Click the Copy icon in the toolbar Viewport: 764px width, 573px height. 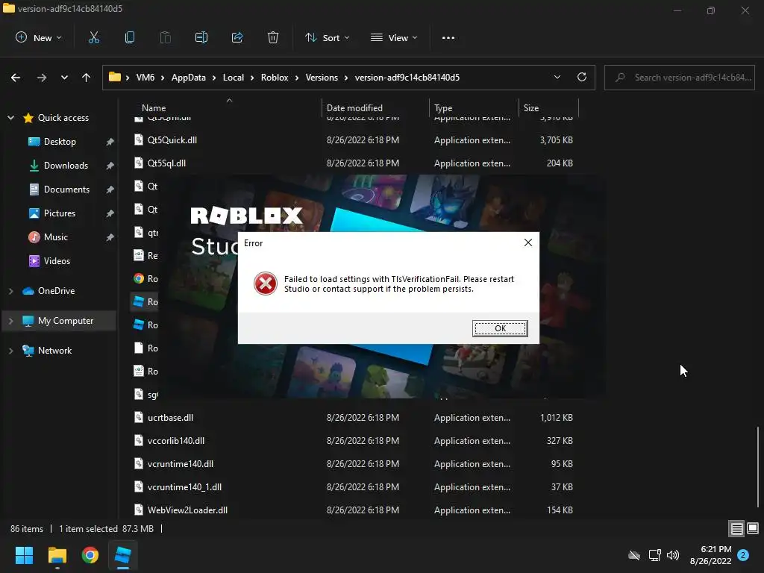pos(130,38)
